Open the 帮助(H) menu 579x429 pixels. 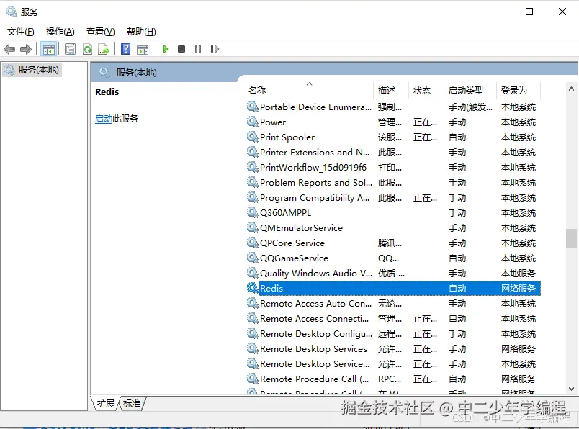(141, 32)
